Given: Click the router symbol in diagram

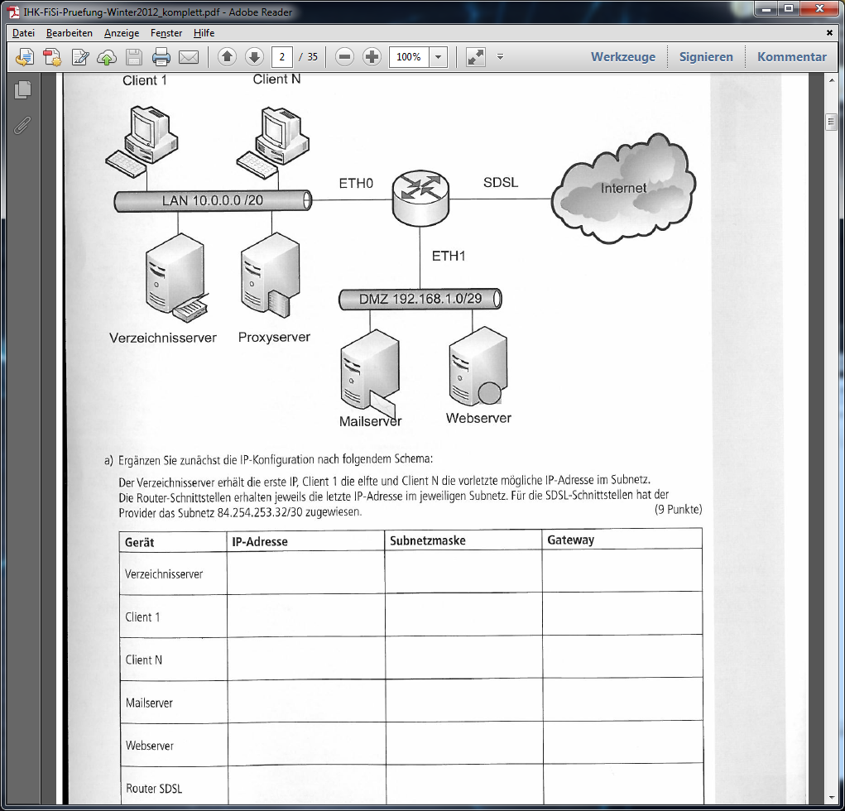Looking at the screenshot, I should [420, 198].
